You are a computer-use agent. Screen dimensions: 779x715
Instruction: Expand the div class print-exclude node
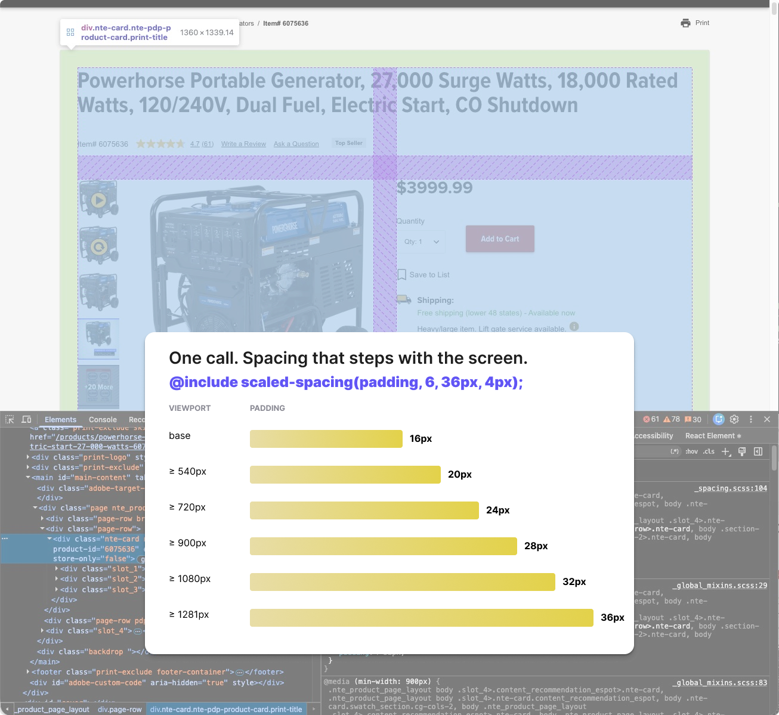pyautogui.click(x=28, y=467)
